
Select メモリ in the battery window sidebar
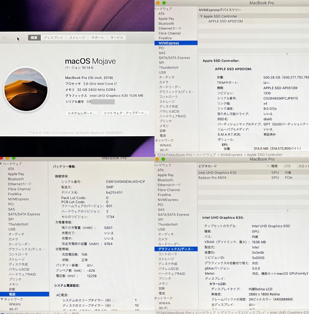point(13,284)
